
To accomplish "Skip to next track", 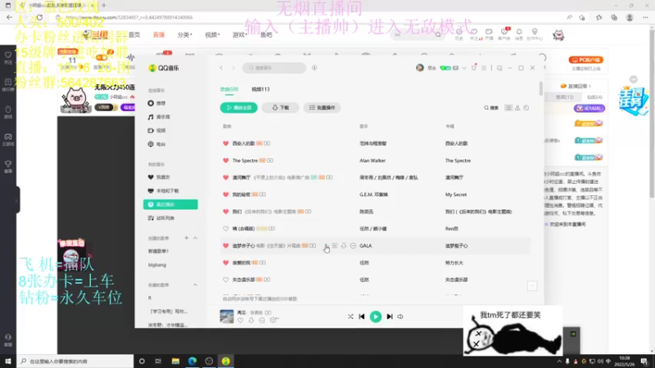I will click(390, 316).
